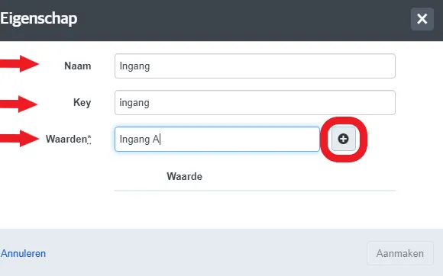Cancel via the Annuleren link
443x276 pixels.
pyautogui.click(x=23, y=253)
